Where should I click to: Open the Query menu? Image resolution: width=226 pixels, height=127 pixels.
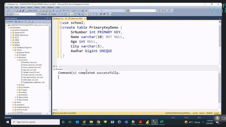click(x=23, y=7)
